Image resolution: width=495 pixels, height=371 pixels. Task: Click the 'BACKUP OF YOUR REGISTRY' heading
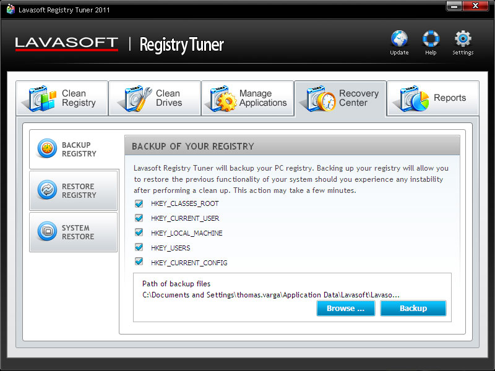click(x=193, y=147)
